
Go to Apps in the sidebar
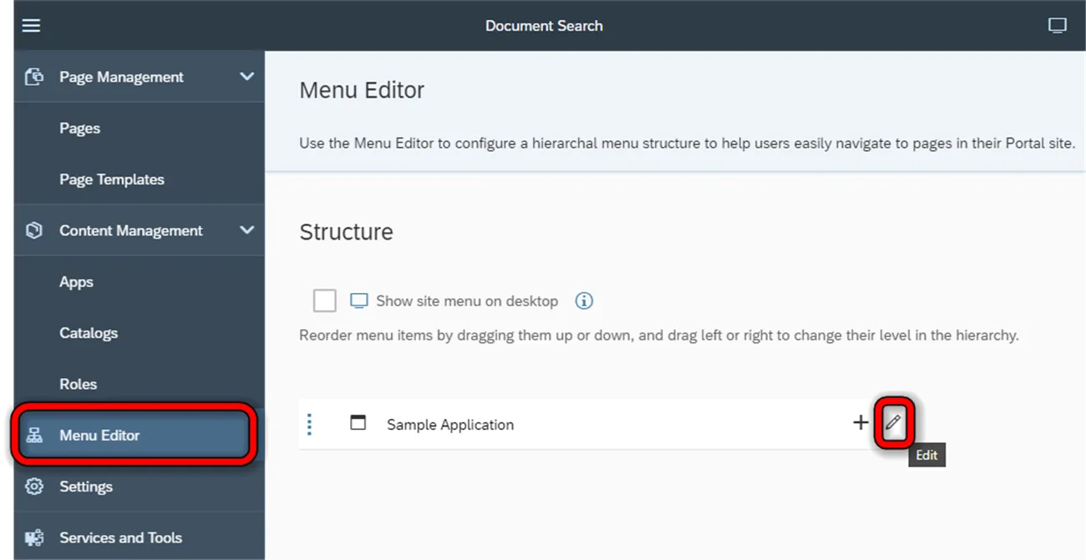140,282
